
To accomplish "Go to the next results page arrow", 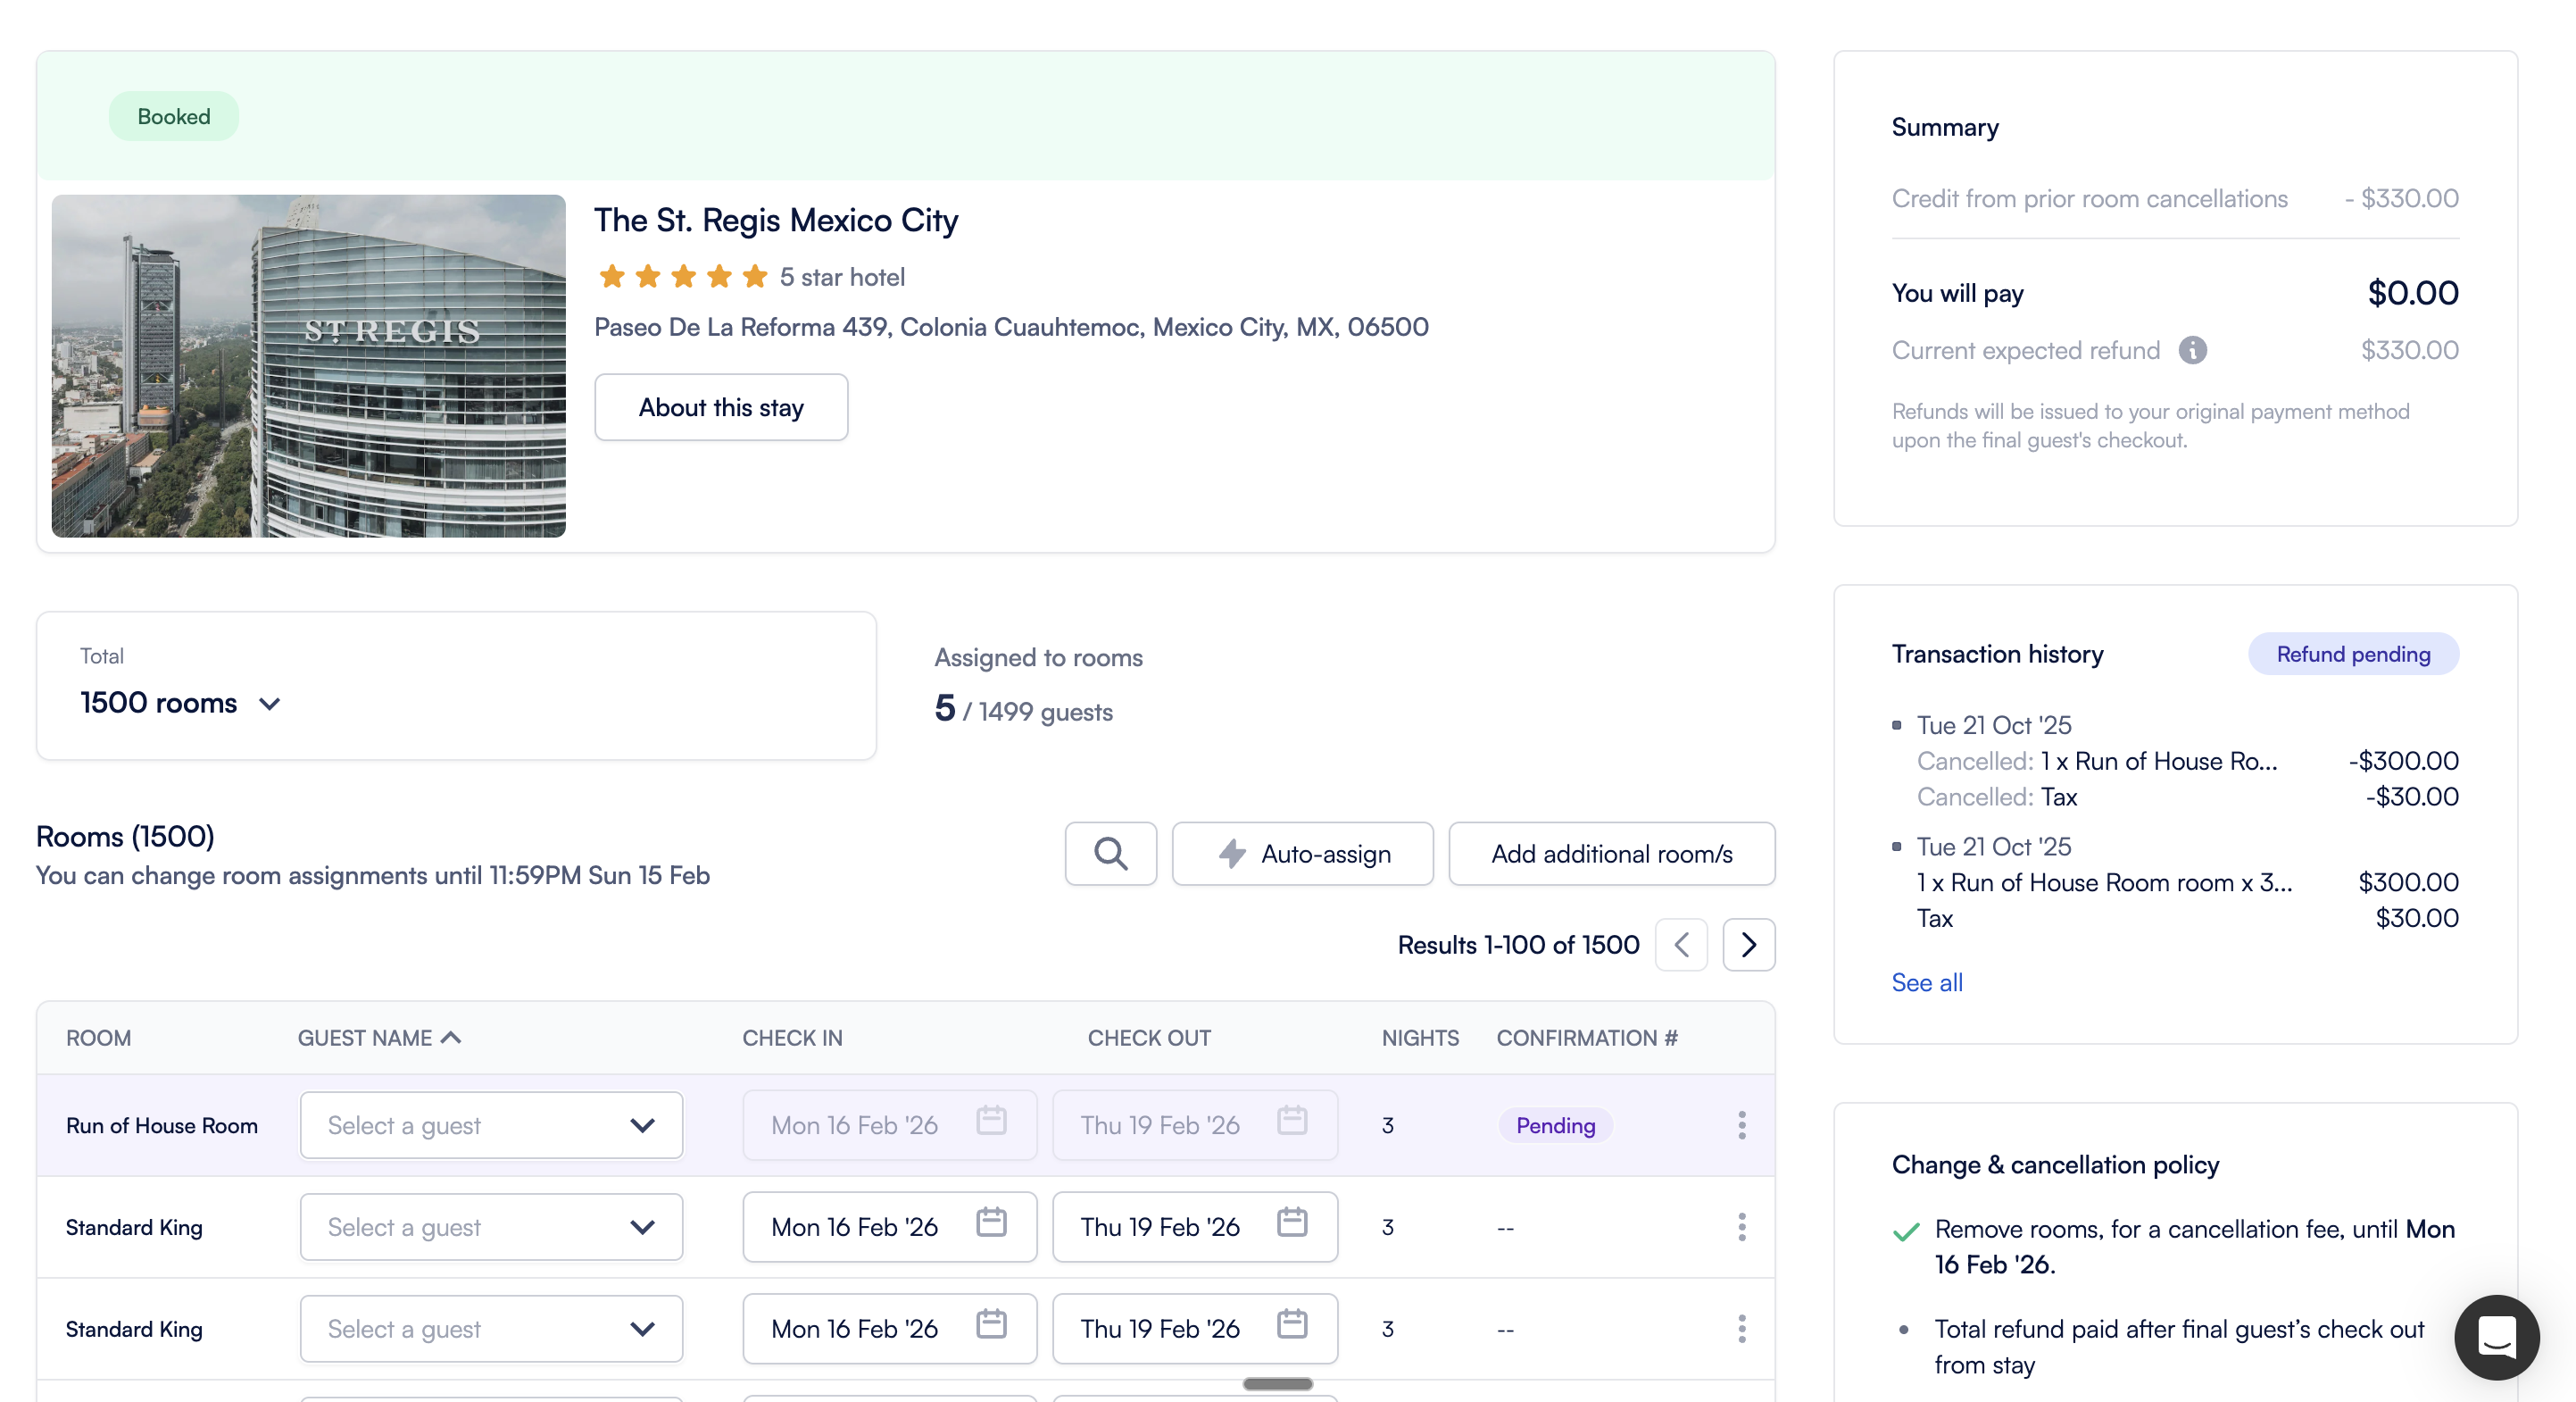I will click(x=1748, y=944).
